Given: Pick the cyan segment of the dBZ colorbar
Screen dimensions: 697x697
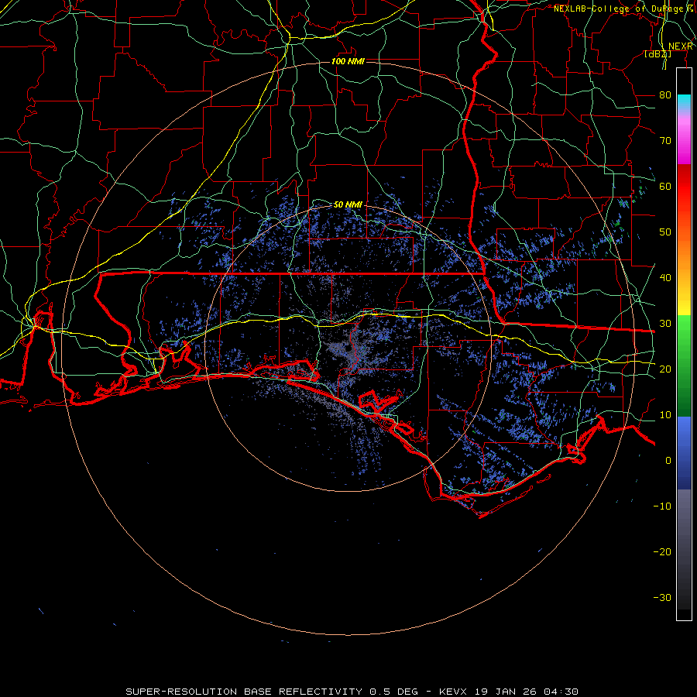Looking at the screenshot, I should tap(684, 102).
